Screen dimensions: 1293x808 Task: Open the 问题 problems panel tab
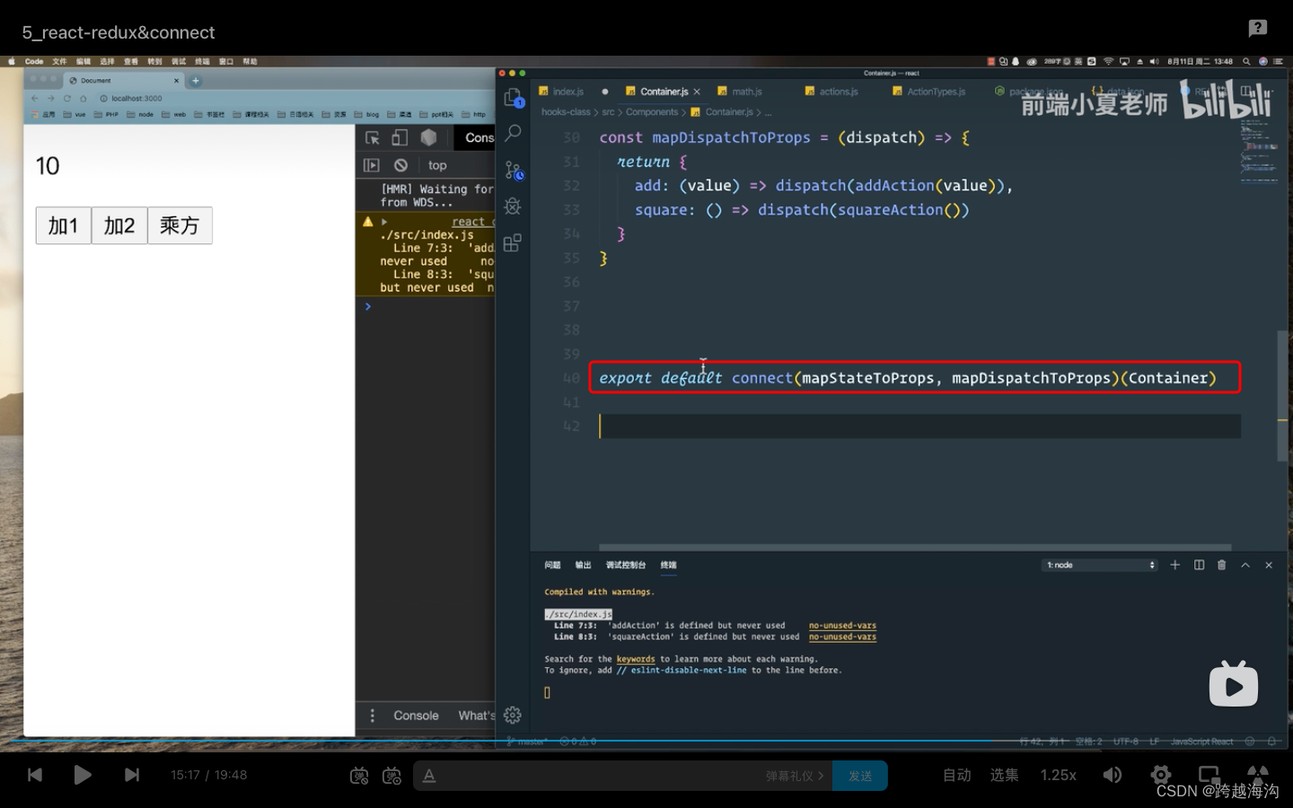click(552, 565)
